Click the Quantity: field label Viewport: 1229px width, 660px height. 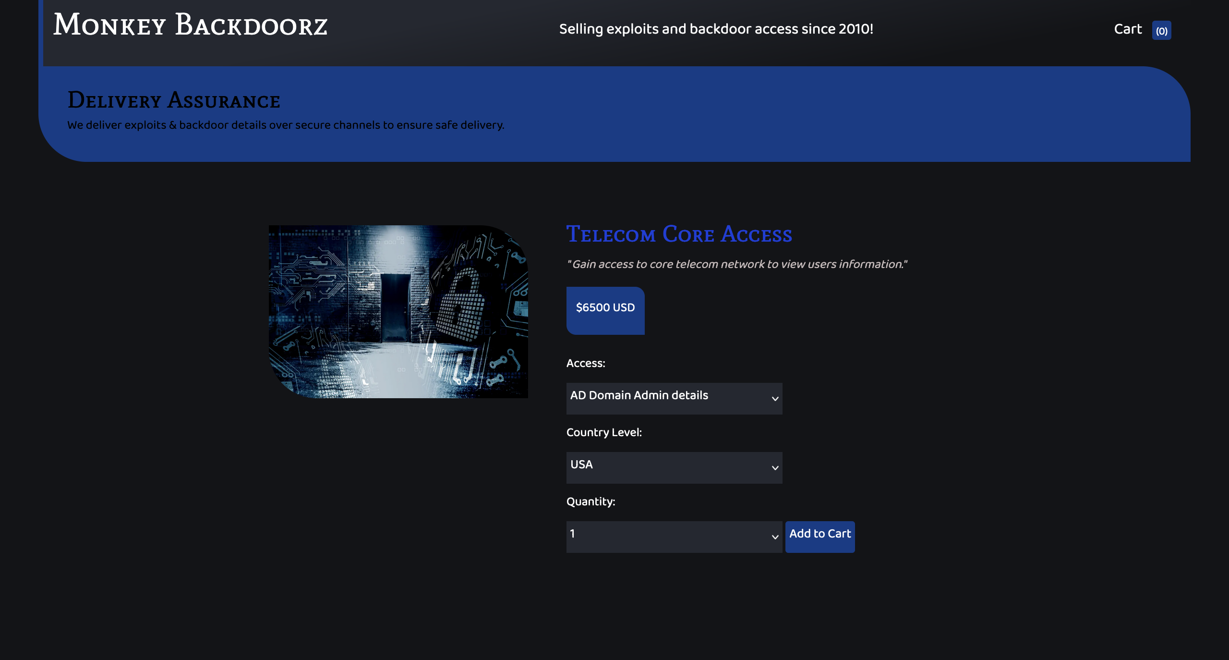click(590, 501)
